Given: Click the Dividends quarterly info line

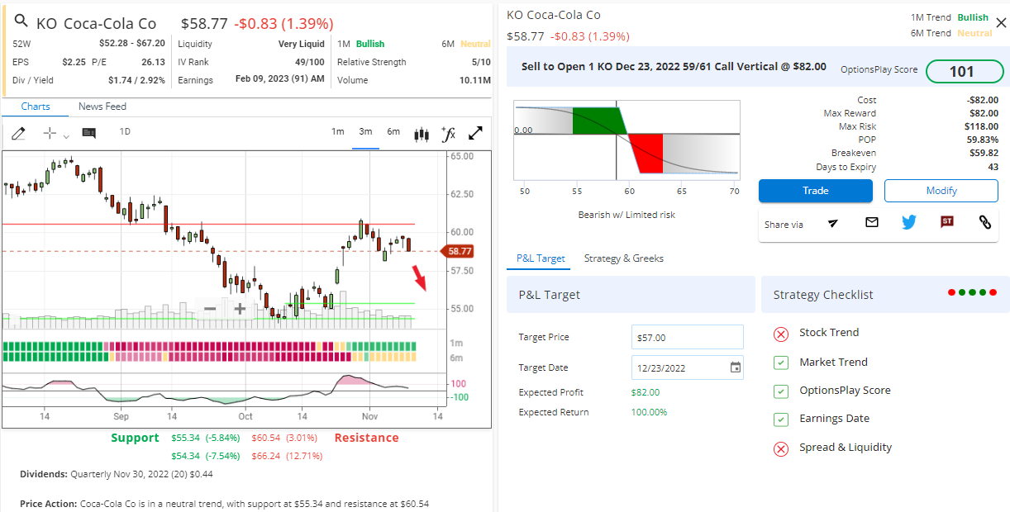Looking at the screenshot, I should pyautogui.click(x=116, y=475).
